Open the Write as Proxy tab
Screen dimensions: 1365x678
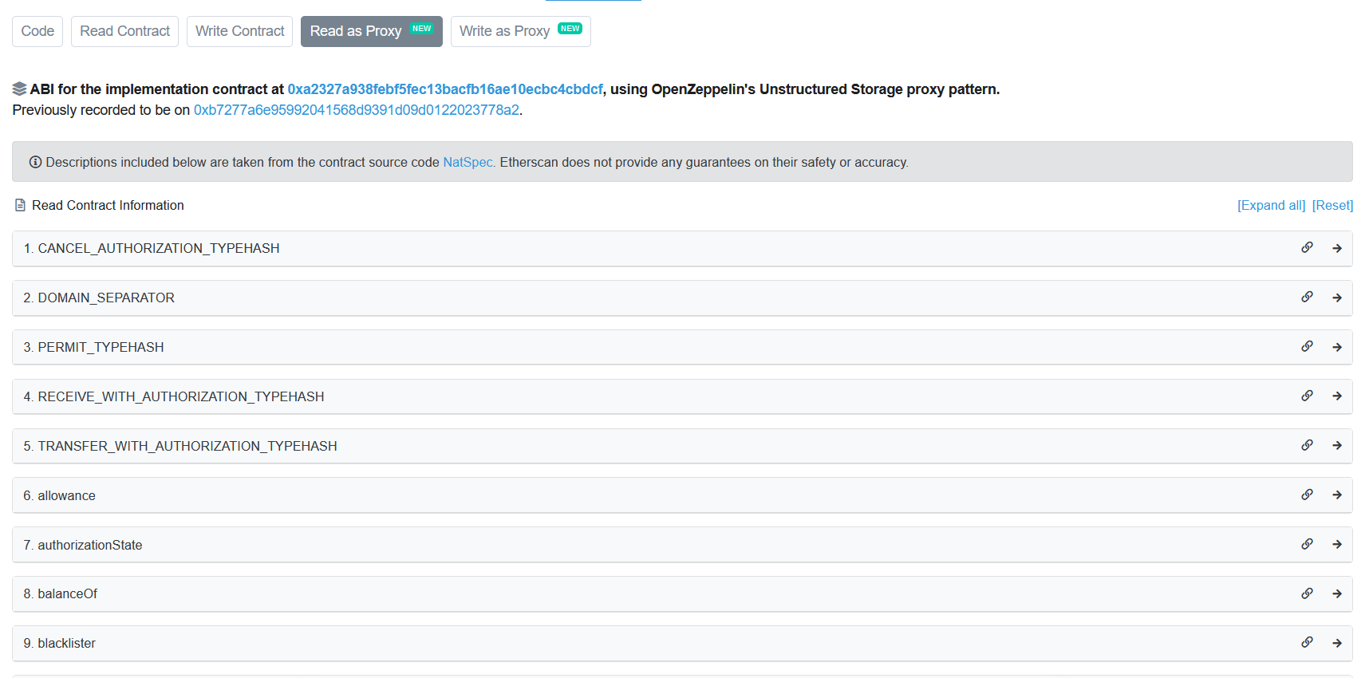point(520,31)
